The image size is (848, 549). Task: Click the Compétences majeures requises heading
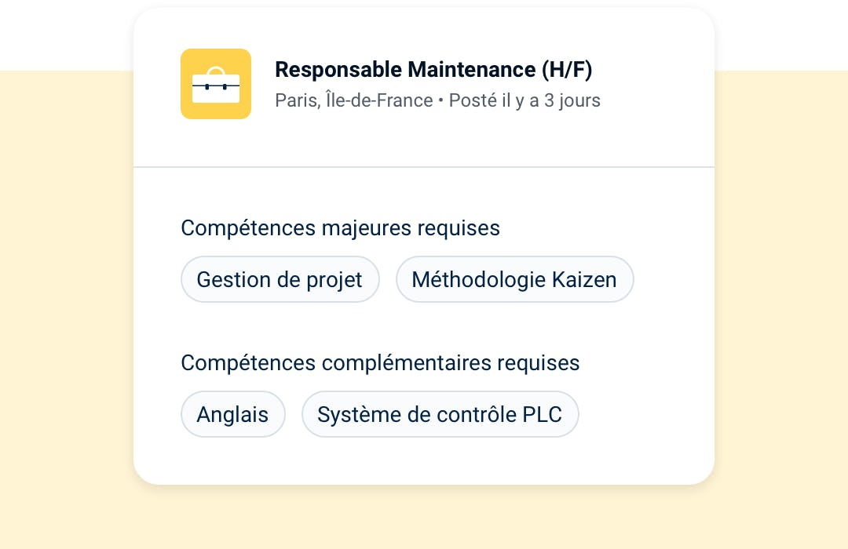[x=340, y=228]
